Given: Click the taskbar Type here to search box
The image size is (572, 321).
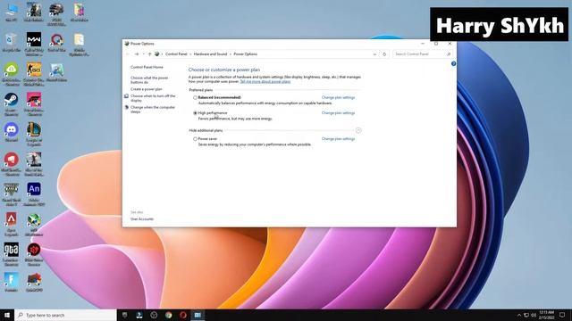Looking at the screenshot, I should [x=65, y=315].
